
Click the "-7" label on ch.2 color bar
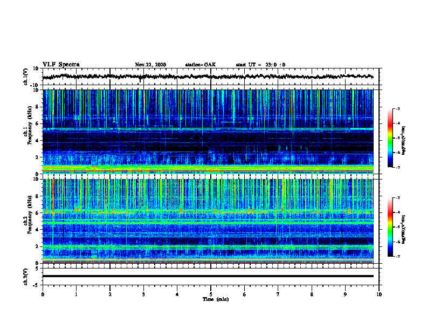pyautogui.click(x=397, y=257)
